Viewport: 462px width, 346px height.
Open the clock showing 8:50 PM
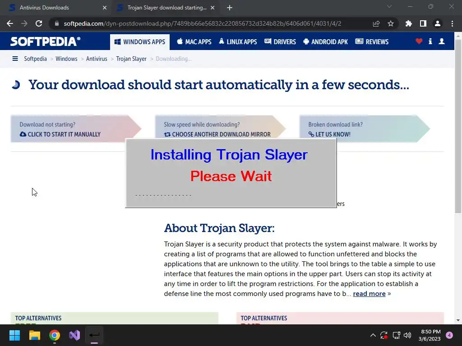click(430, 335)
